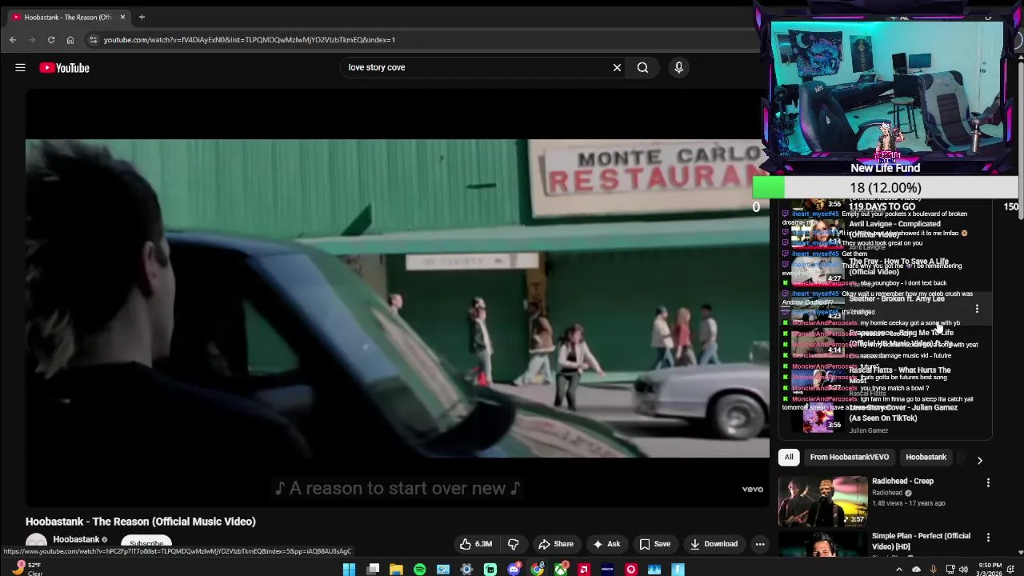Open the Xbox app from the taskbar

pyautogui.click(x=561, y=570)
